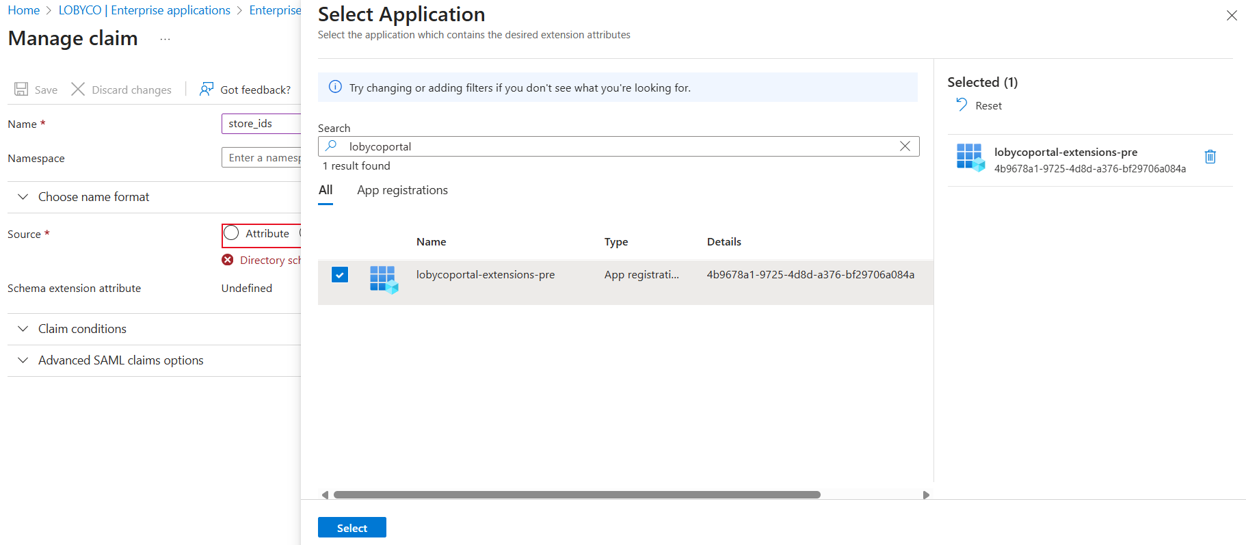Click the Details column header

[724, 241]
